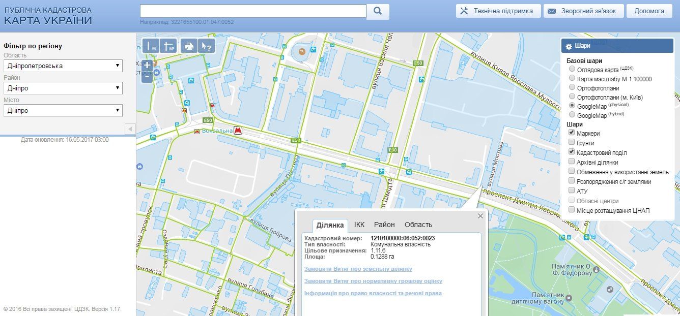The width and height of the screenshot is (680, 316).
Task: Switch to the ІКК tab
Action: pos(359,225)
